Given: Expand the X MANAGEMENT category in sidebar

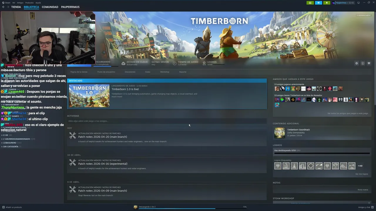Looking at the screenshot, I should 12,105.
